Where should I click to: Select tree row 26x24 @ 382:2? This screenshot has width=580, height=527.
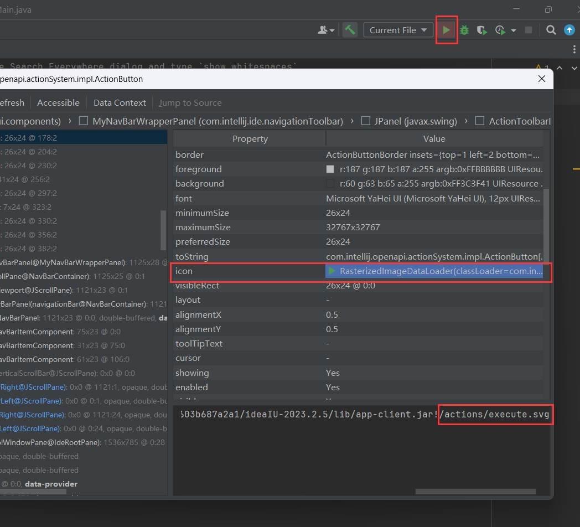tap(84, 249)
